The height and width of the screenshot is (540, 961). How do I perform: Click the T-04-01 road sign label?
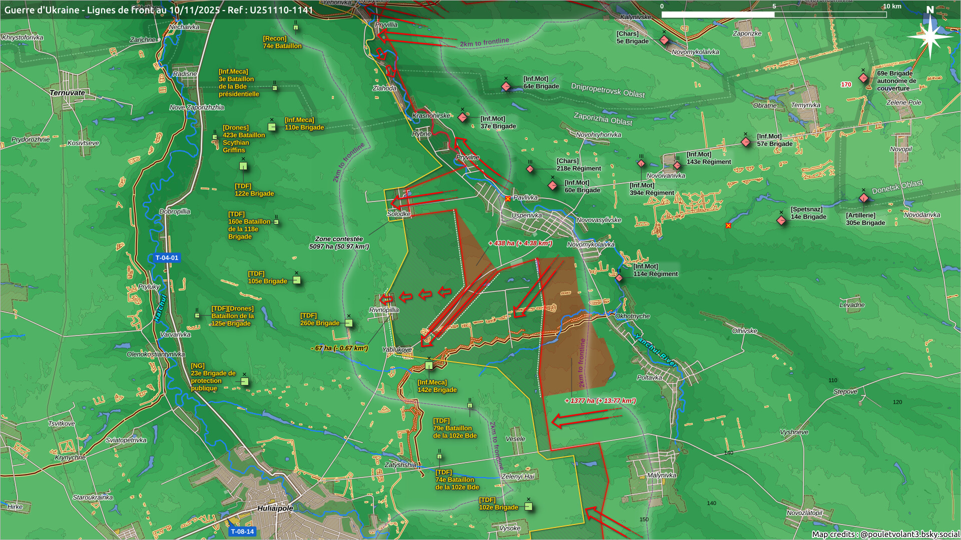click(166, 258)
